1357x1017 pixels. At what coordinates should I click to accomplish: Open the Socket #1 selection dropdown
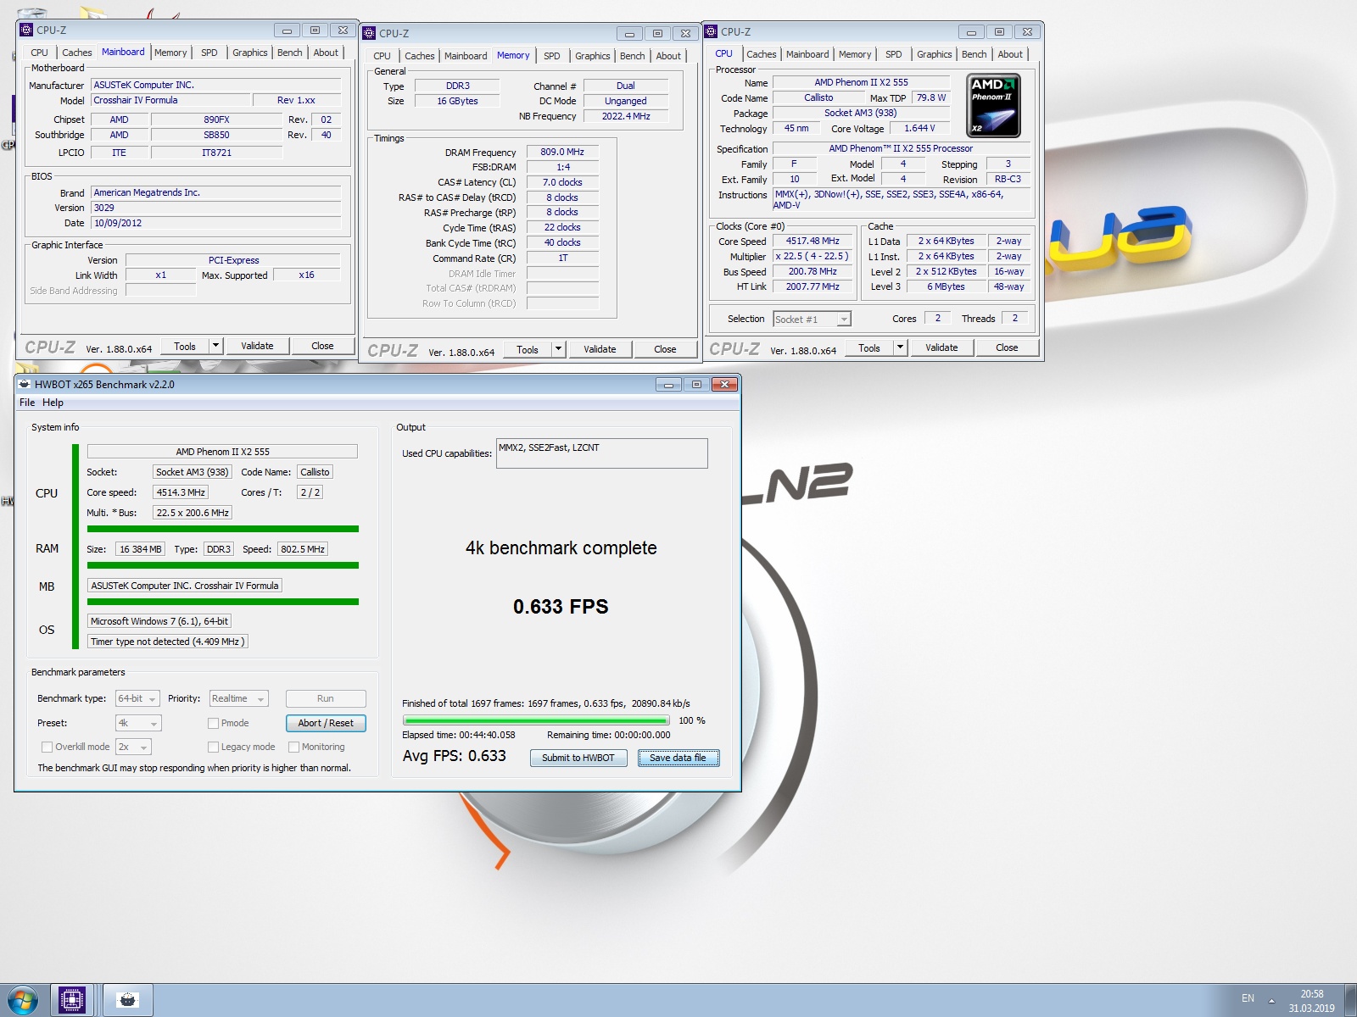click(812, 319)
